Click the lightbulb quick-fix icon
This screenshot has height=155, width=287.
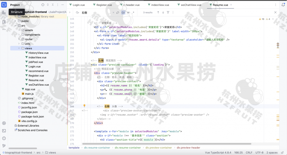[x=84, y=106]
